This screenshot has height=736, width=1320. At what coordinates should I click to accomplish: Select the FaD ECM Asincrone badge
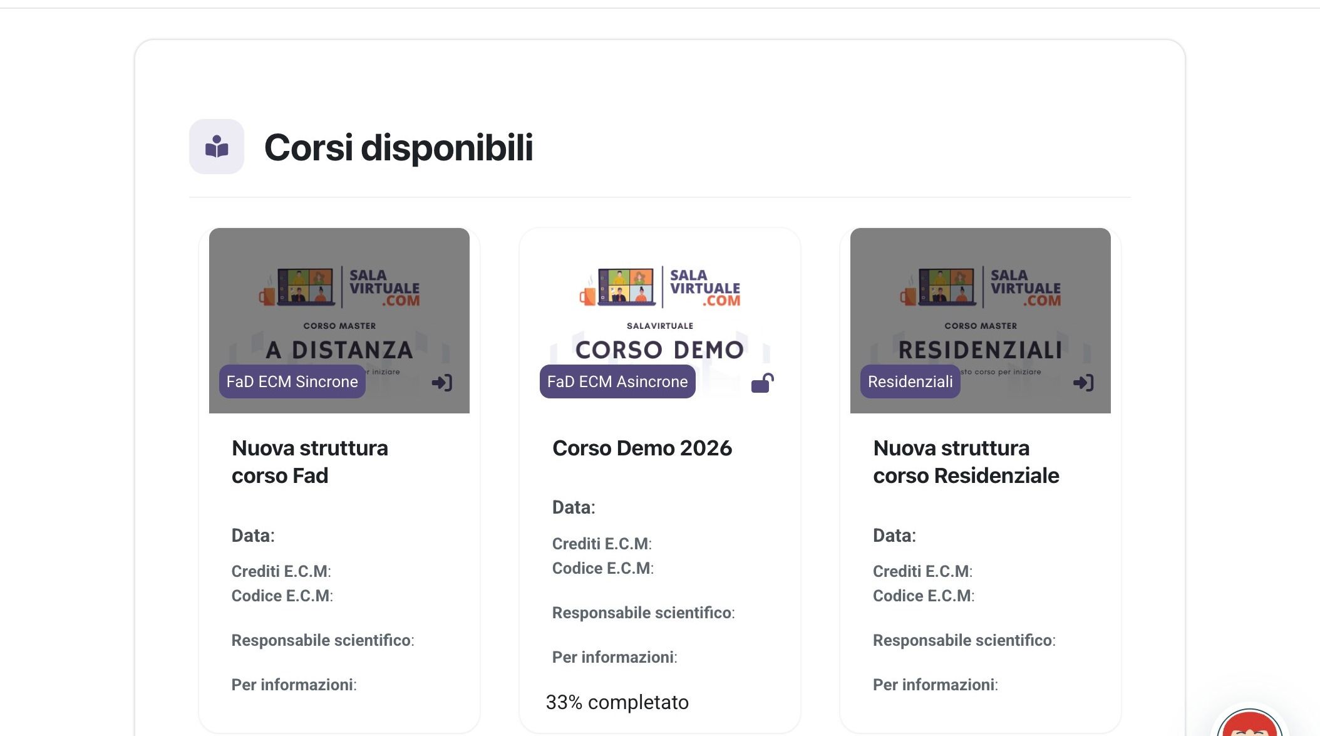click(617, 381)
